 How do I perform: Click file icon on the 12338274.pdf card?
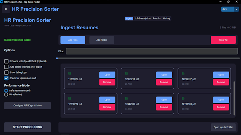[x=69, y=98]
